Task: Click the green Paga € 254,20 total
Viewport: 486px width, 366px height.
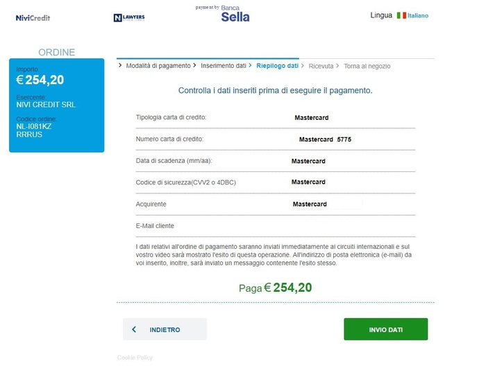Action: 276,288
